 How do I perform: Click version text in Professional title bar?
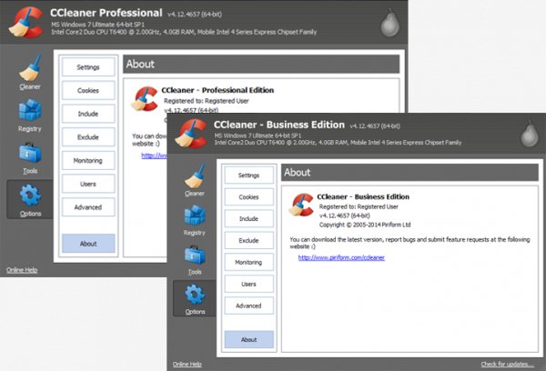pyautogui.click(x=195, y=15)
